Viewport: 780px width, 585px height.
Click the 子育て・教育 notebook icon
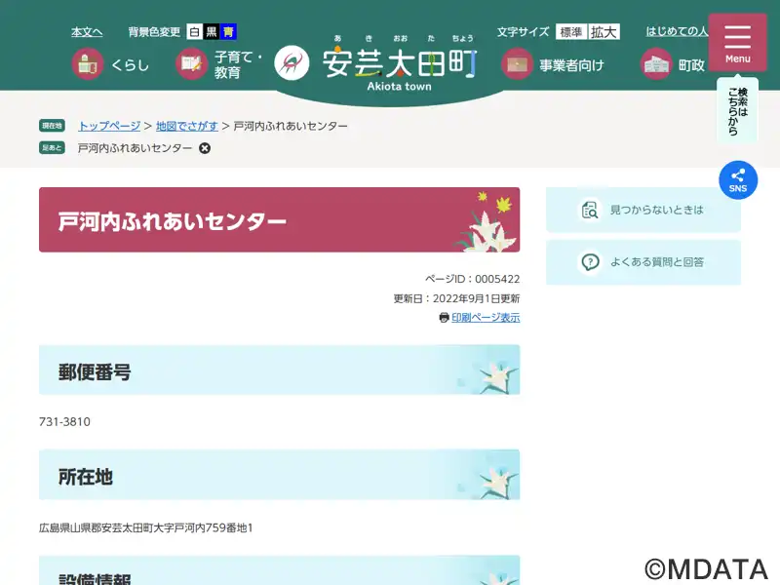click(191, 64)
